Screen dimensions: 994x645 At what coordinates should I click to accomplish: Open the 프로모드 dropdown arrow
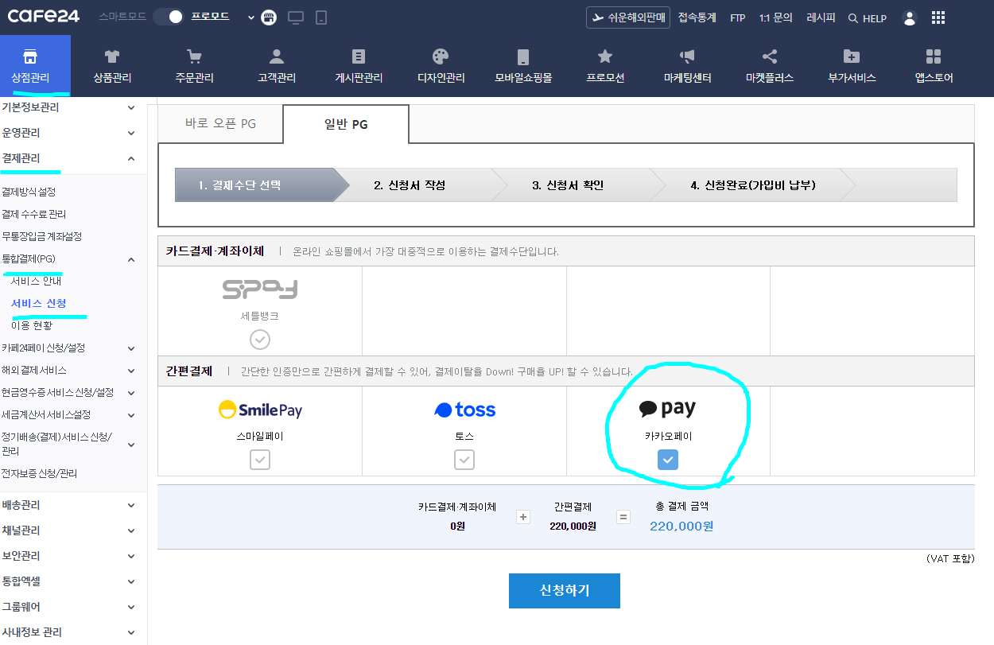pyautogui.click(x=250, y=17)
